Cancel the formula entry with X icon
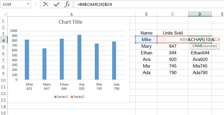224x115 pixels. [x=45, y=4]
